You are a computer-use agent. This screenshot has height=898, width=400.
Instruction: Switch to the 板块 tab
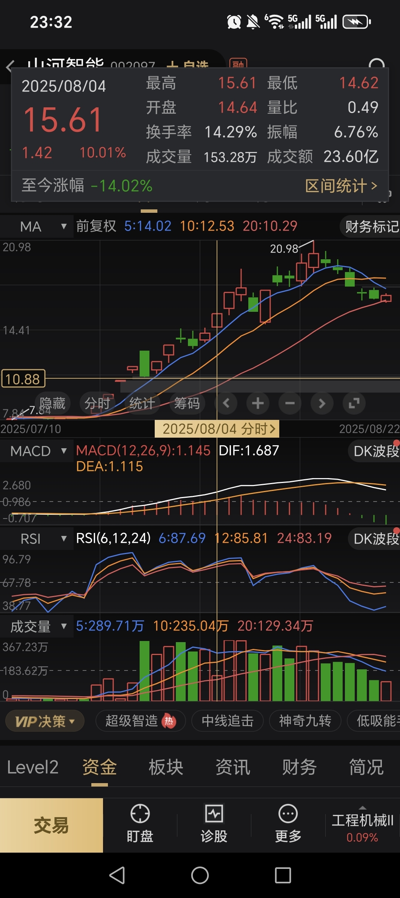[x=166, y=767]
